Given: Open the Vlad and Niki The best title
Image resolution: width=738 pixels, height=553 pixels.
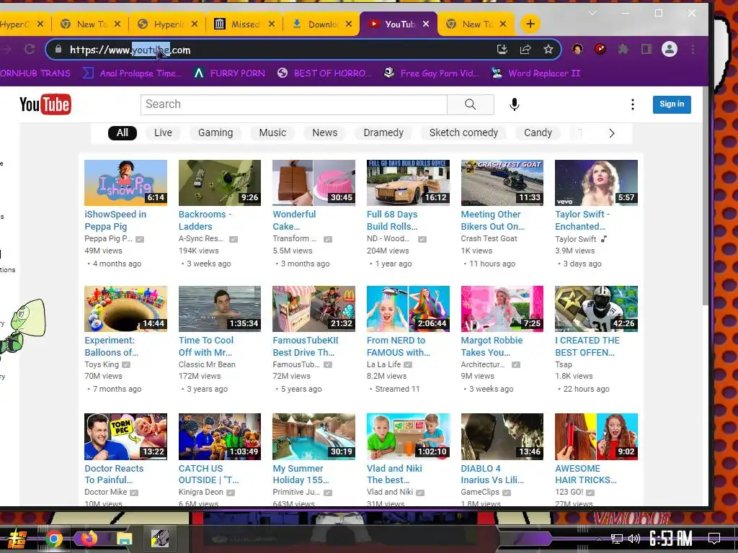Looking at the screenshot, I should click(x=394, y=474).
